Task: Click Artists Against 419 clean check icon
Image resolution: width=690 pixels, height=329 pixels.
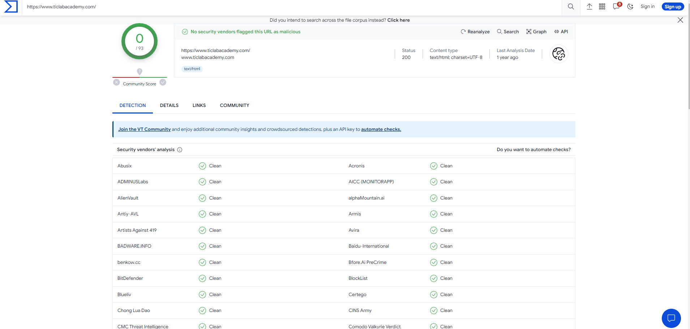Action: 202,230
